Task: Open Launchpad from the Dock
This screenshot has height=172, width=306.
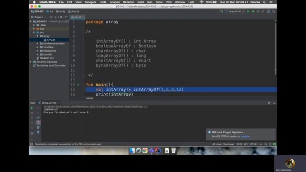Action: tap(139, 150)
